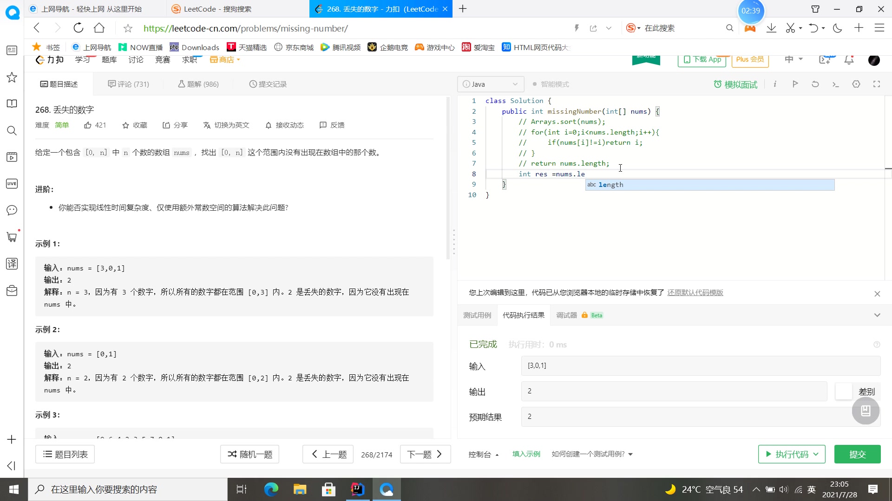Click 填入示例 fill example button
Image resolution: width=892 pixels, height=501 pixels.
[526, 454]
